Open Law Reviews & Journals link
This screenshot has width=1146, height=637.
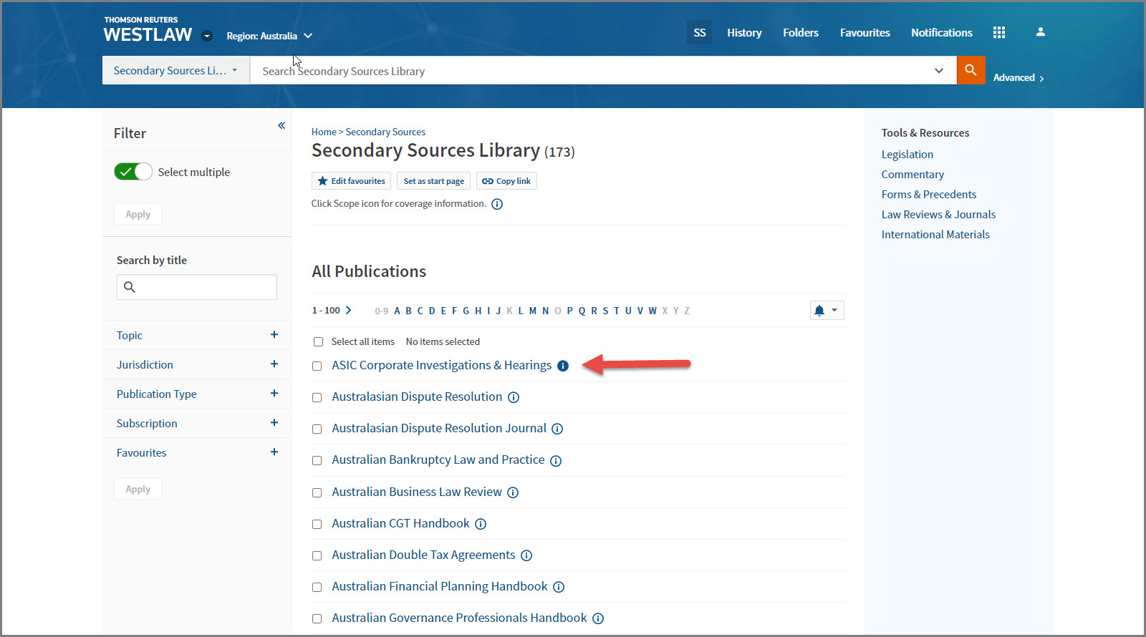[x=938, y=214]
